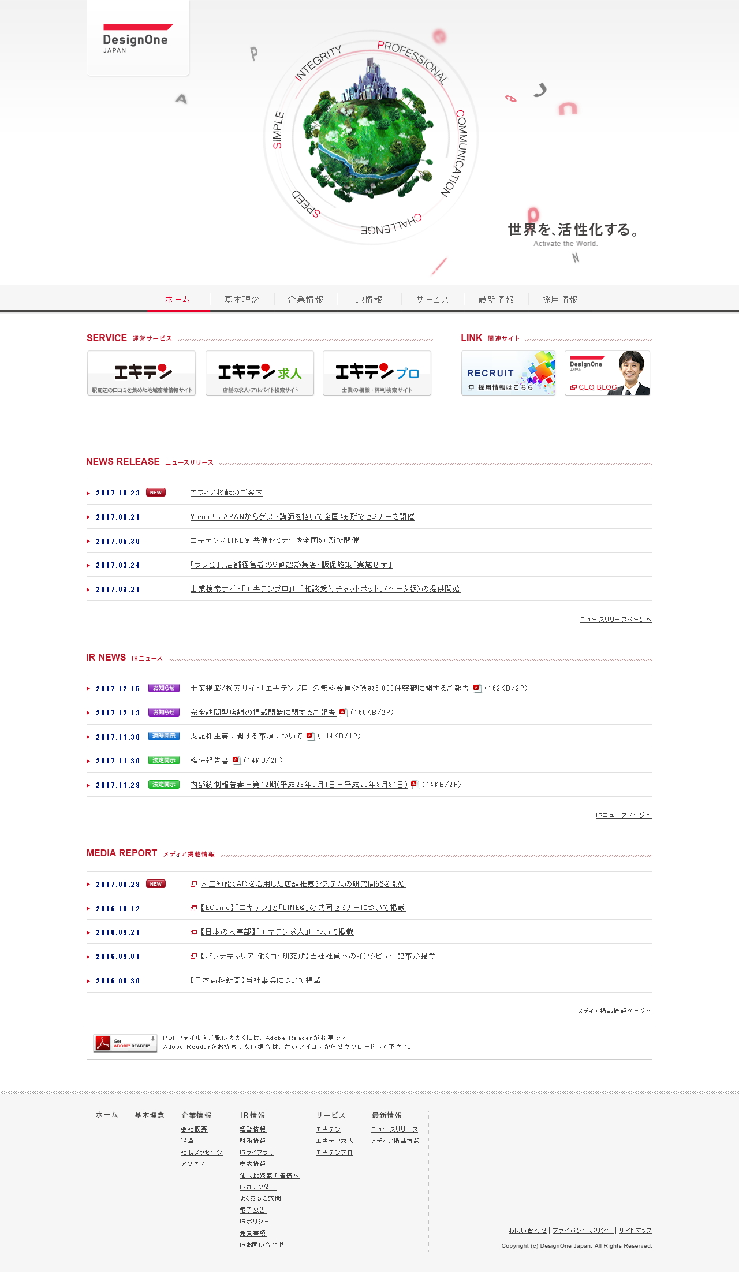The image size is (739, 1272).
Task: Click the external-link icon beside ECzine article
Action: [x=194, y=908]
